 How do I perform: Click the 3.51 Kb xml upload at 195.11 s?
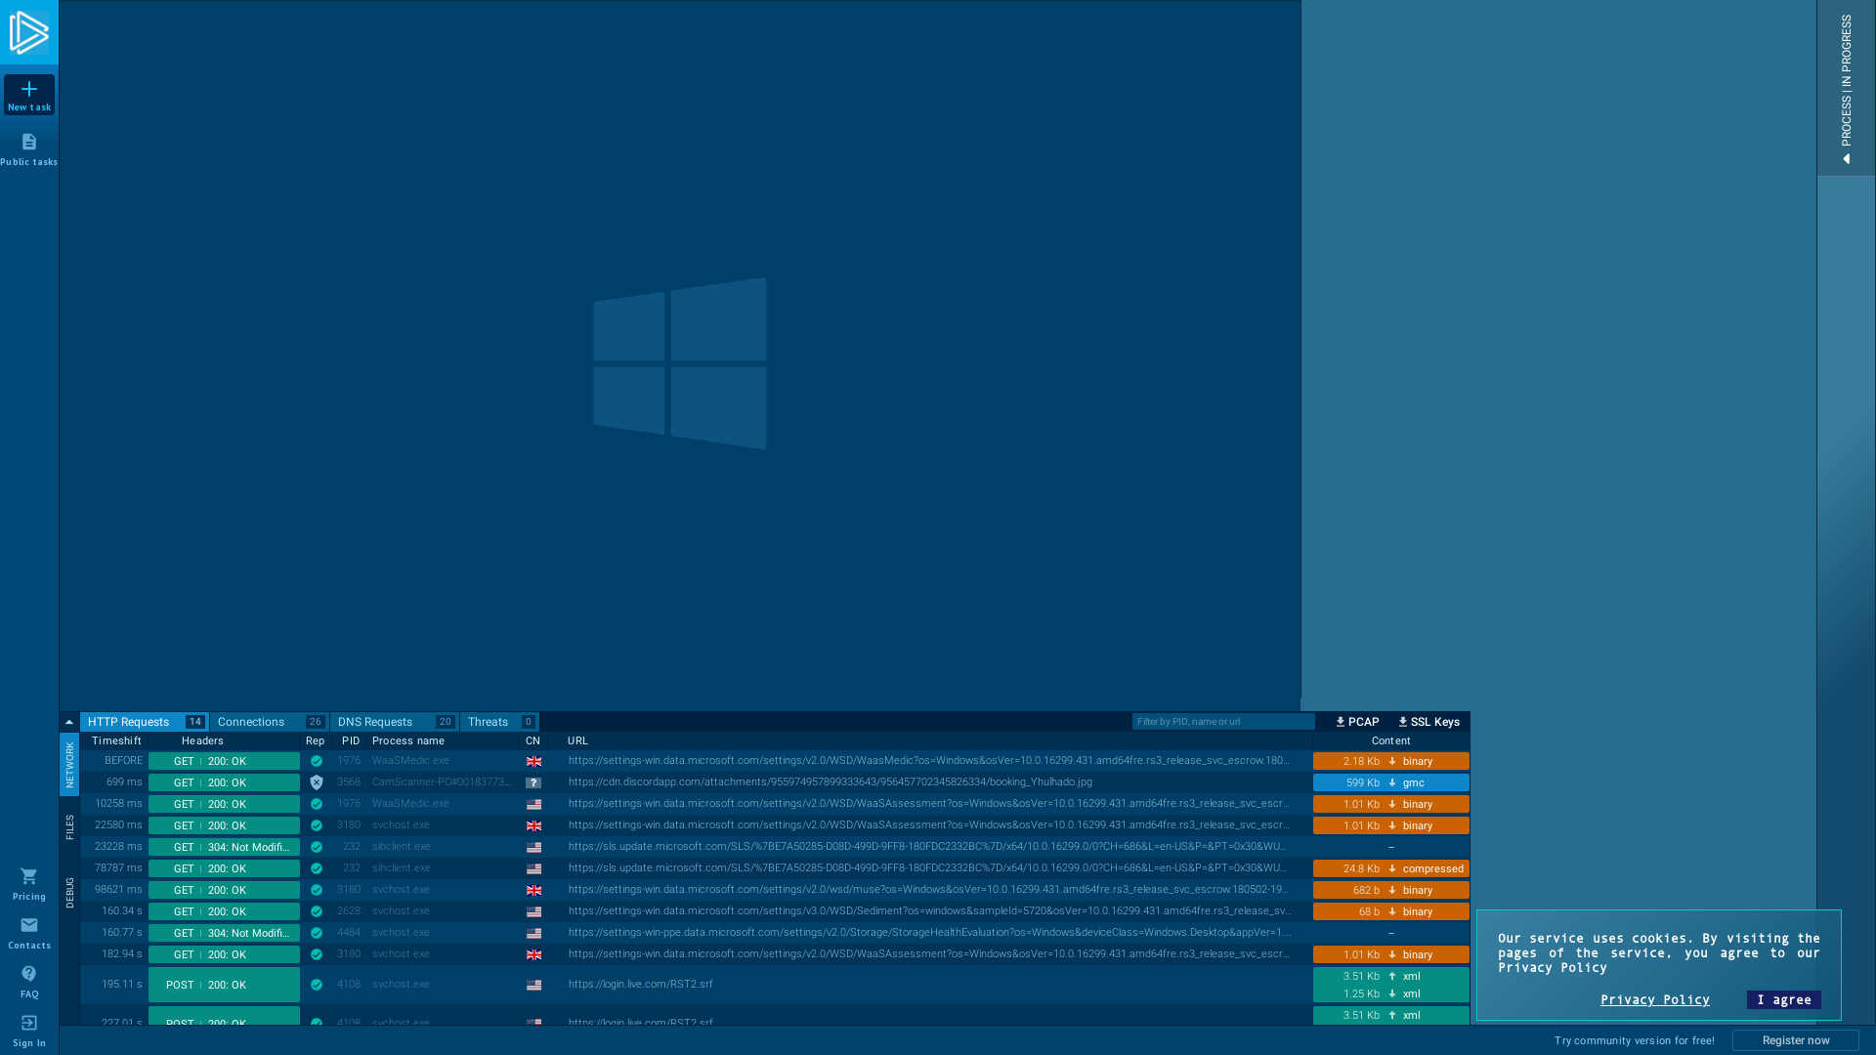(x=1390, y=976)
